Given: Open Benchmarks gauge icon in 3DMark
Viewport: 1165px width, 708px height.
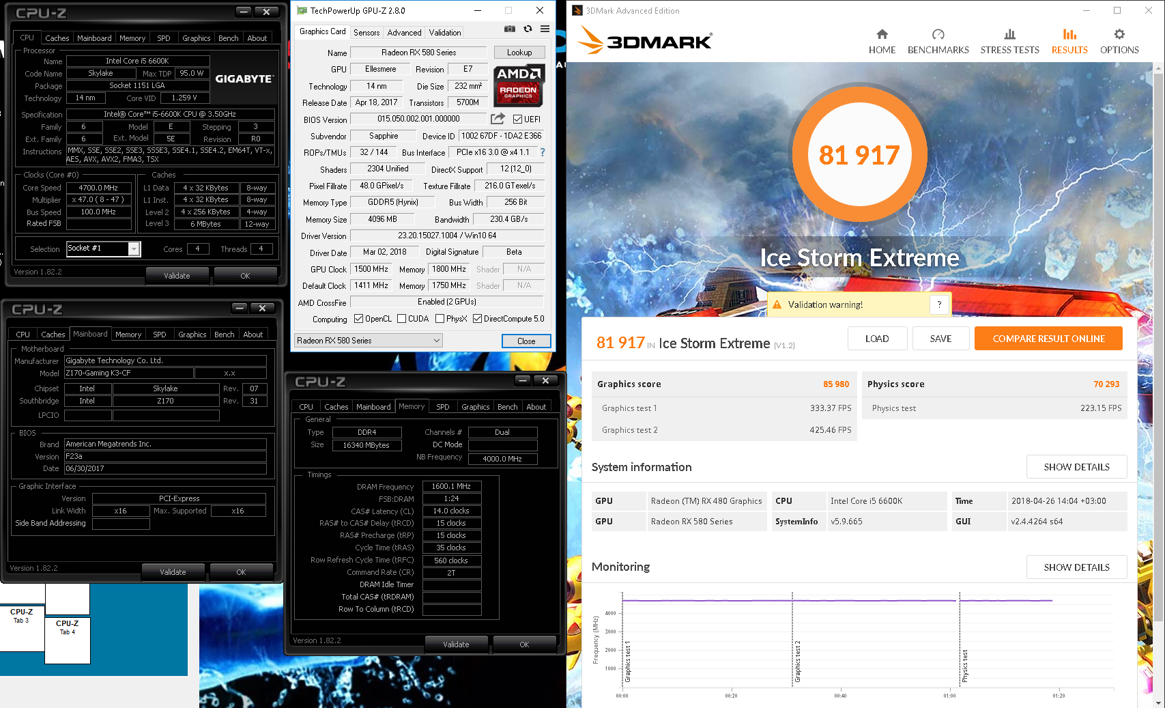Looking at the screenshot, I should [x=938, y=34].
